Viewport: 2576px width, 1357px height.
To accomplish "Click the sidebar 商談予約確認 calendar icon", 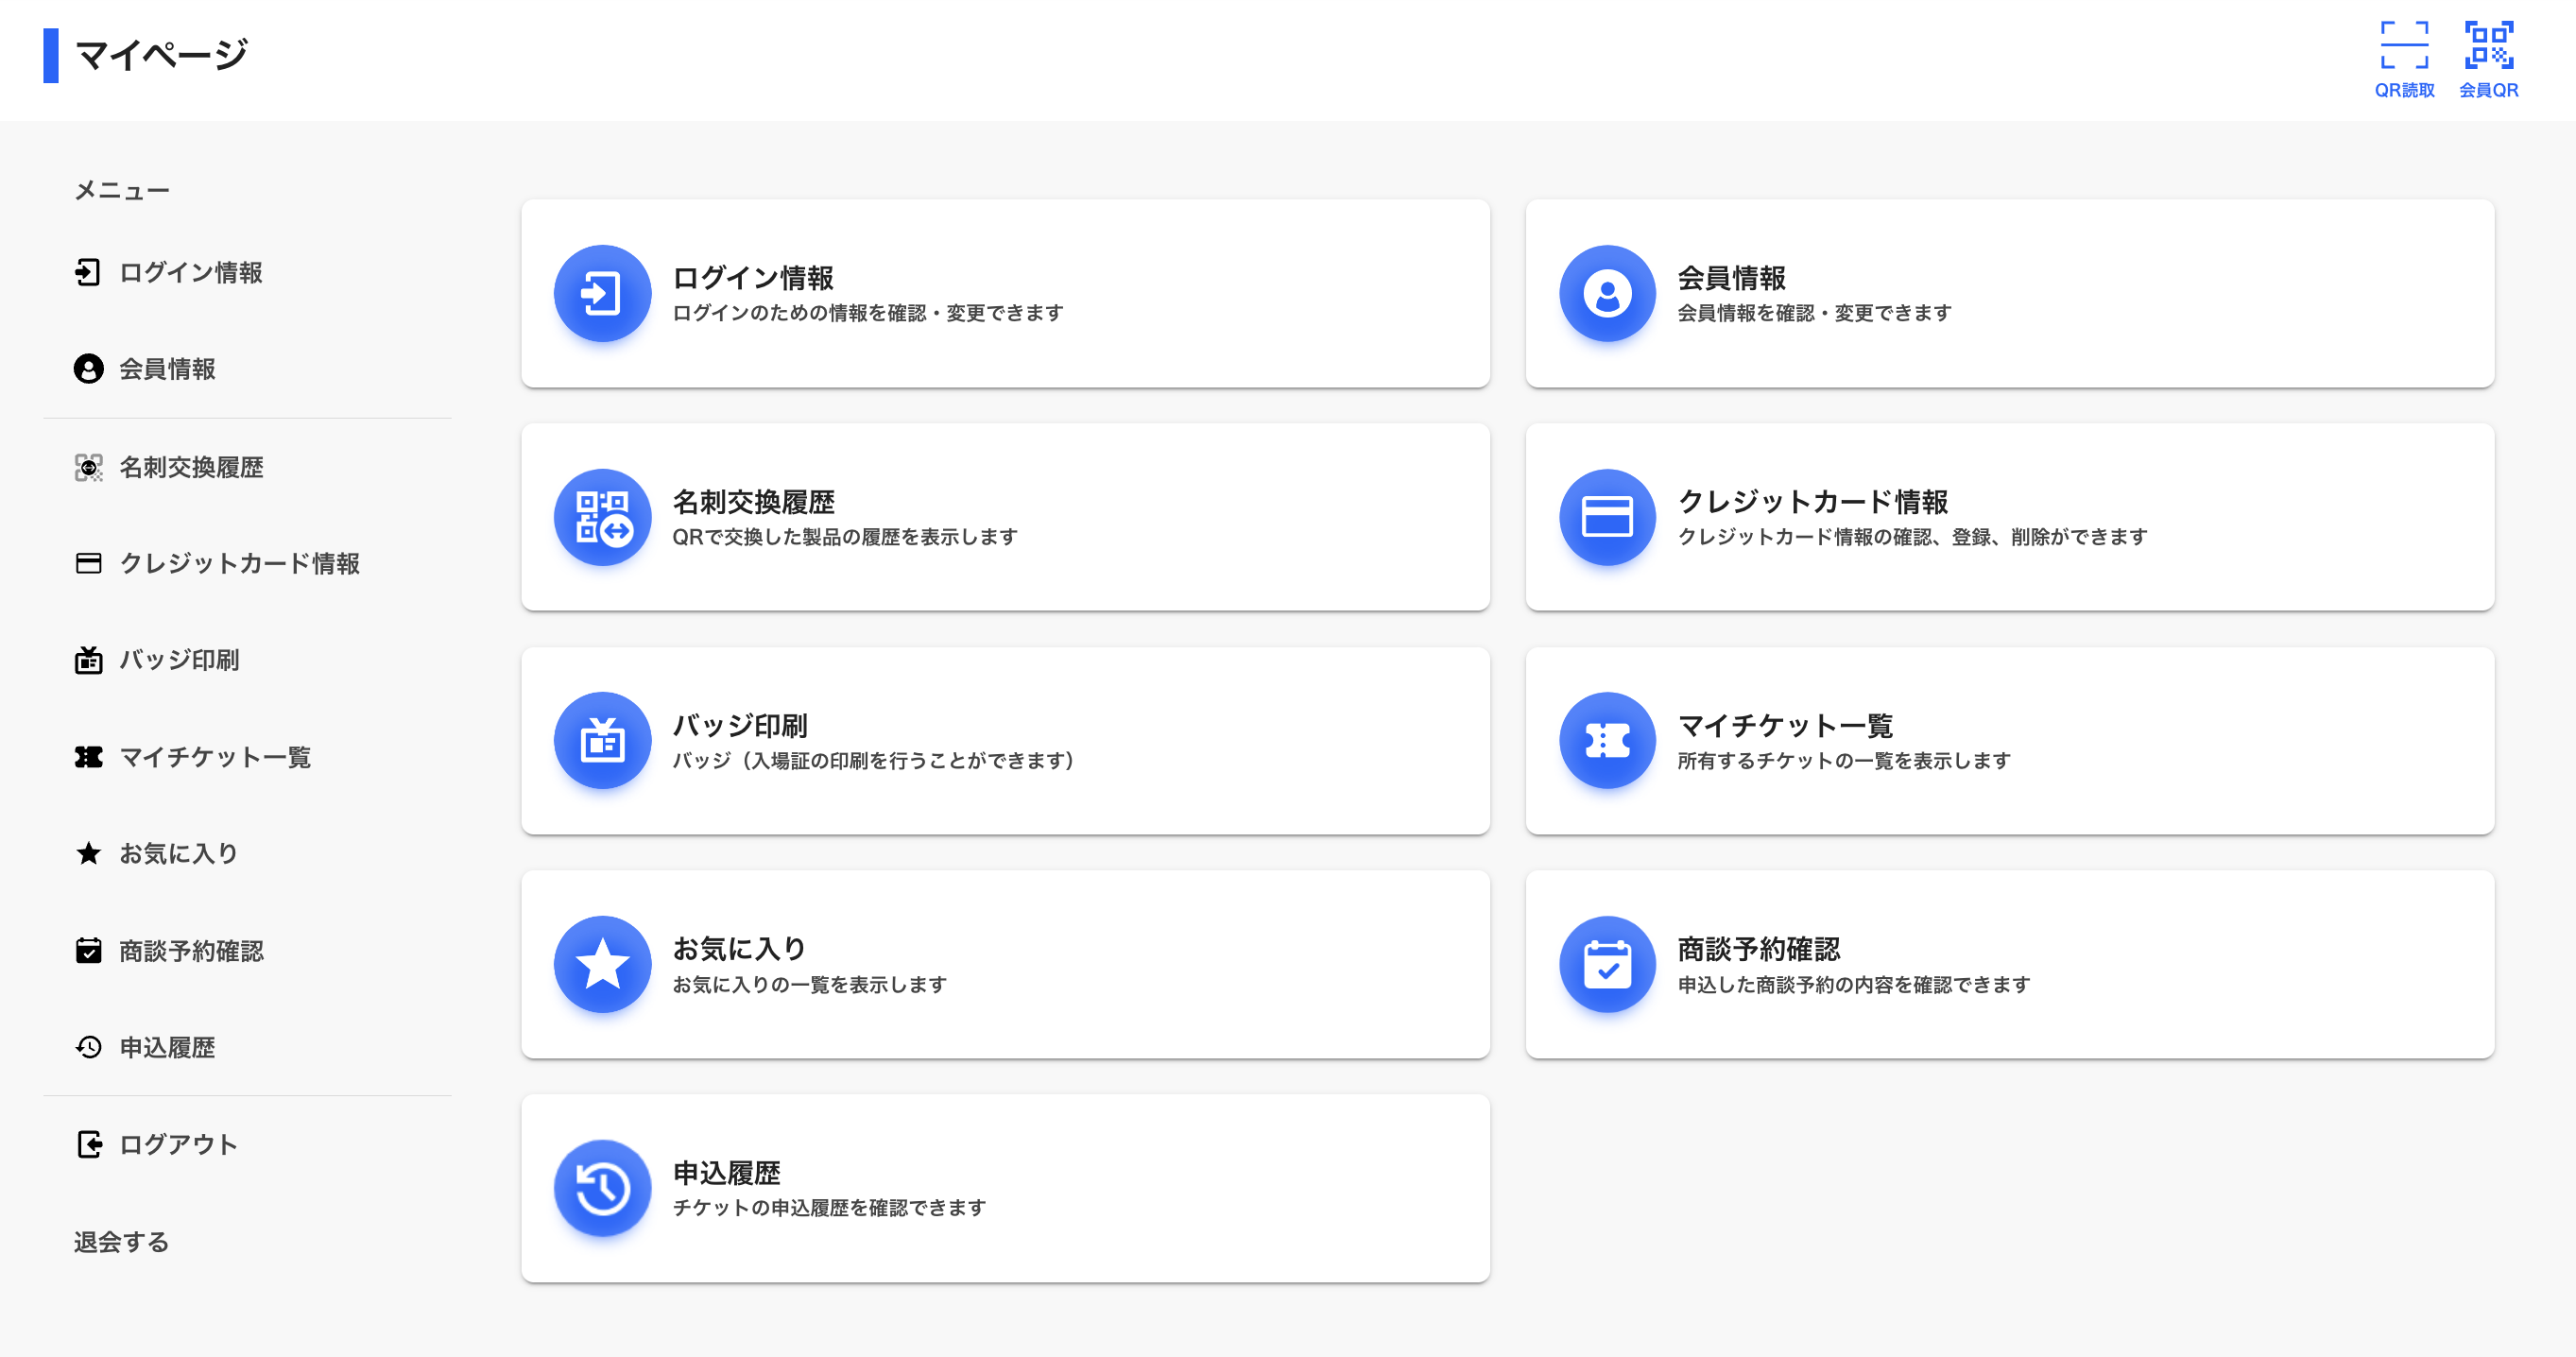I will (x=88, y=950).
